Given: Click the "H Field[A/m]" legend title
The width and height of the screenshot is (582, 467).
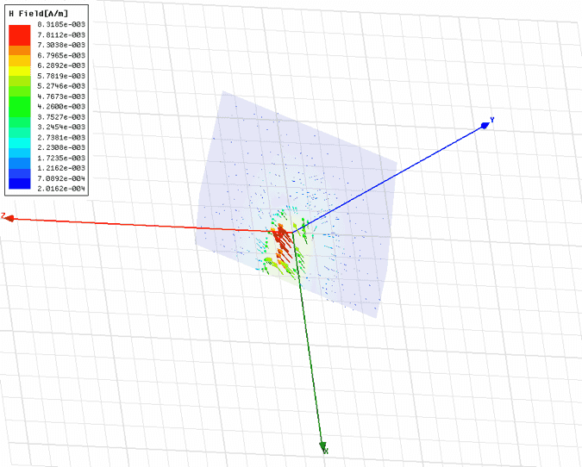Looking at the screenshot, I should click(38, 14).
